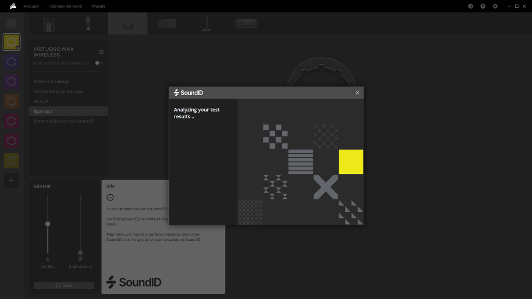Switch to the purple profile icon
532x299 pixels.
point(11,81)
